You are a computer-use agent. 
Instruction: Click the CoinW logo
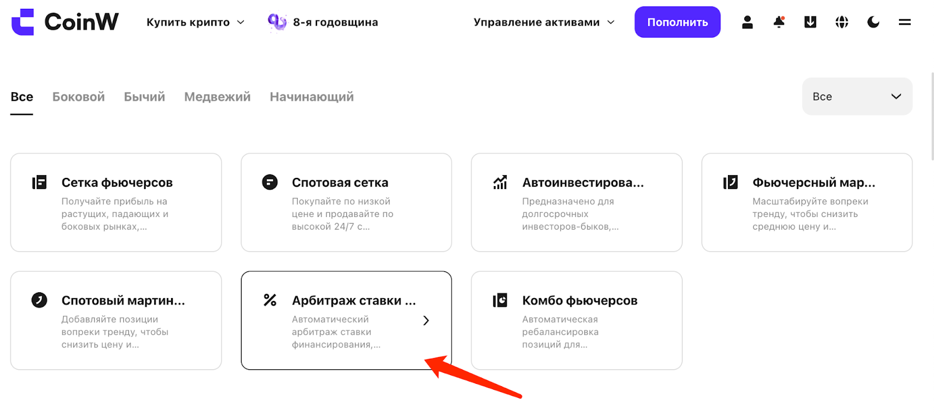[x=65, y=22]
